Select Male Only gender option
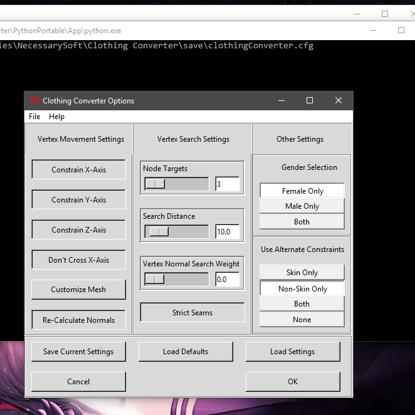 click(302, 206)
